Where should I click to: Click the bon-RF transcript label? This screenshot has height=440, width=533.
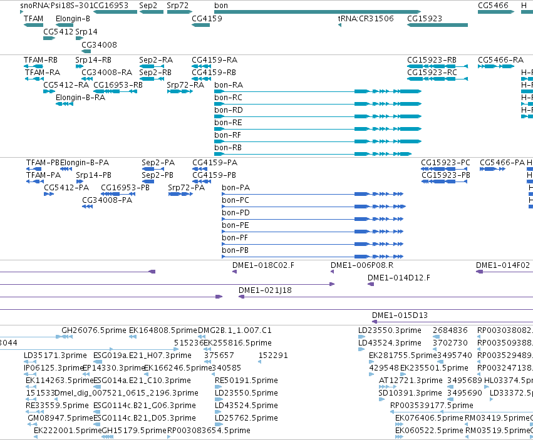(x=227, y=135)
